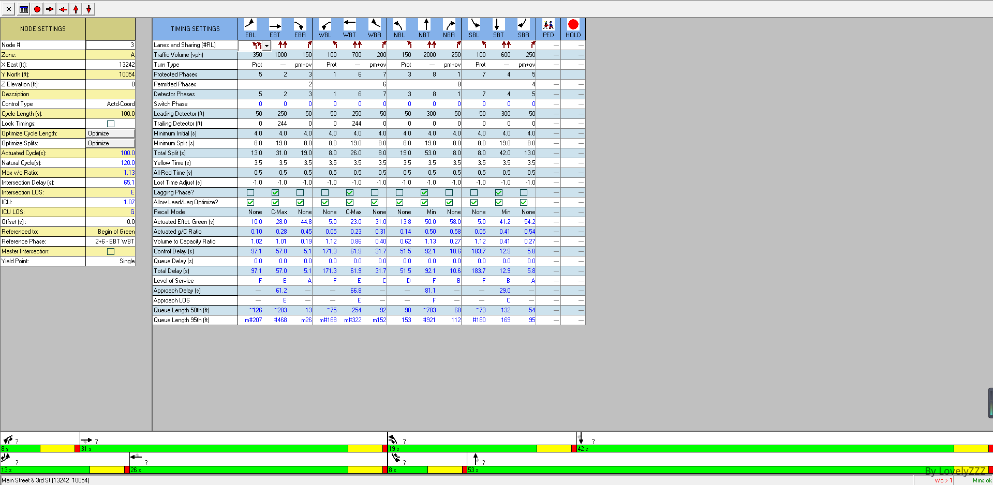This screenshot has width=993, height=485.
Task: Toggle Master Intersection checkbox
Action: 111,251
